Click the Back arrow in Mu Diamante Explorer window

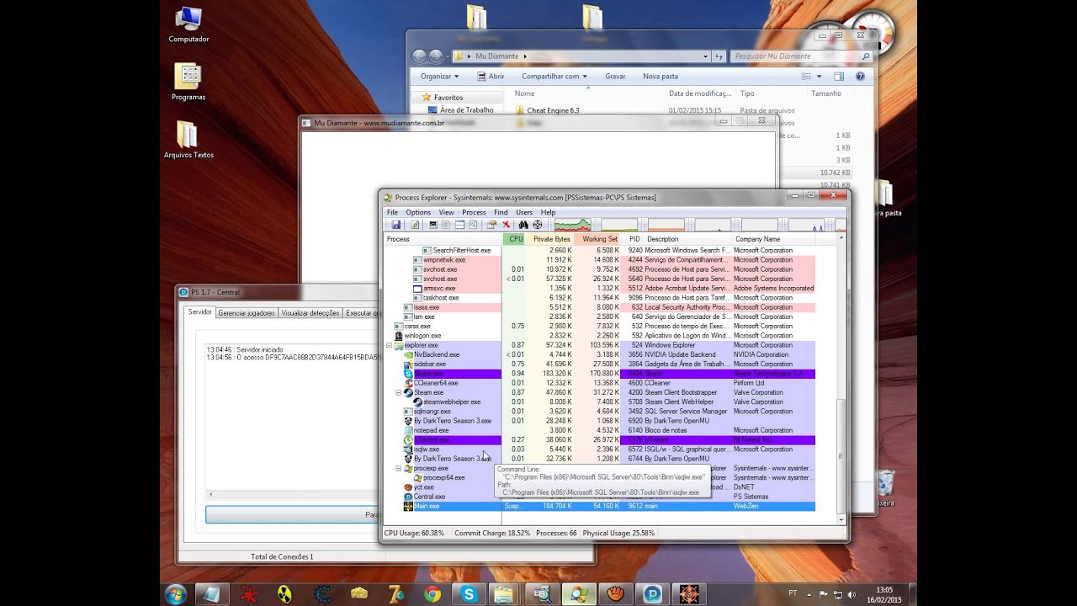pos(419,56)
